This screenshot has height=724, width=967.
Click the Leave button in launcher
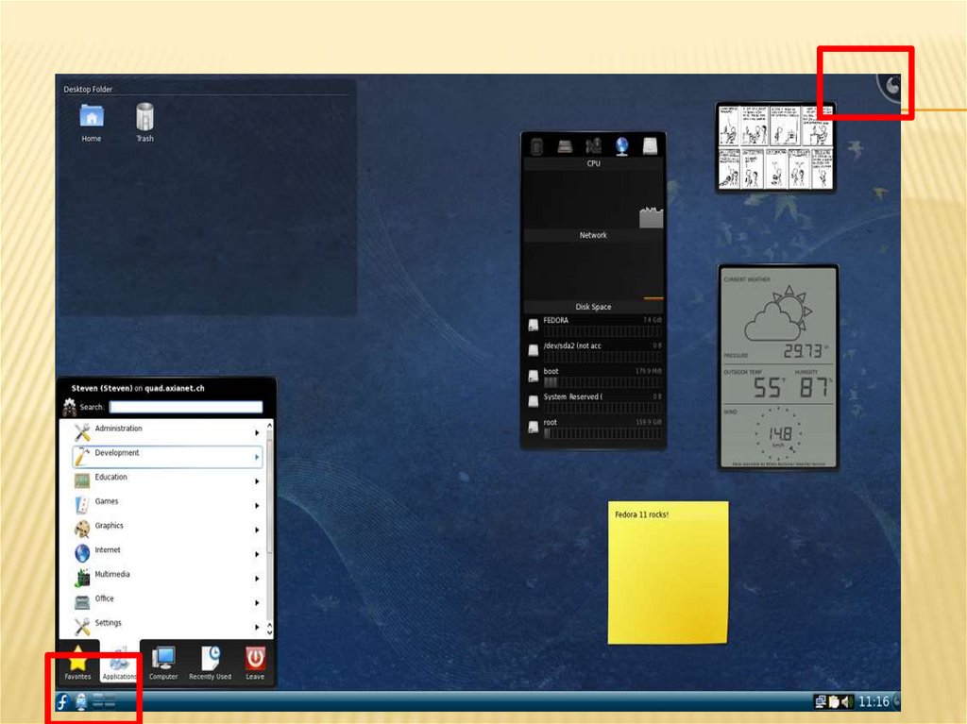(255, 663)
